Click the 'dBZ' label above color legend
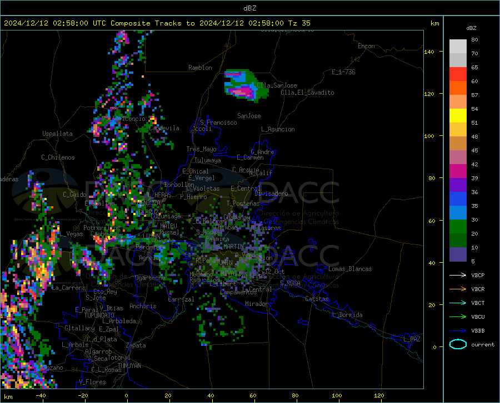500x403 pixels. pyautogui.click(x=471, y=28)
